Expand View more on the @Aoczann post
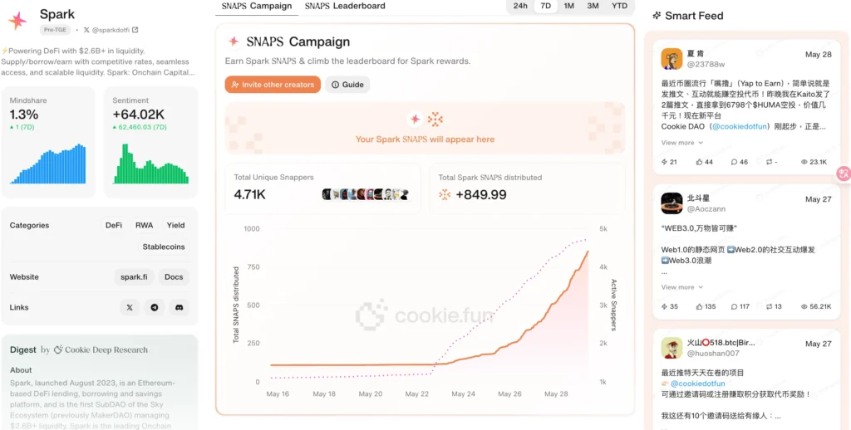This screenshot has height=430, width=851. coord(681,287)
